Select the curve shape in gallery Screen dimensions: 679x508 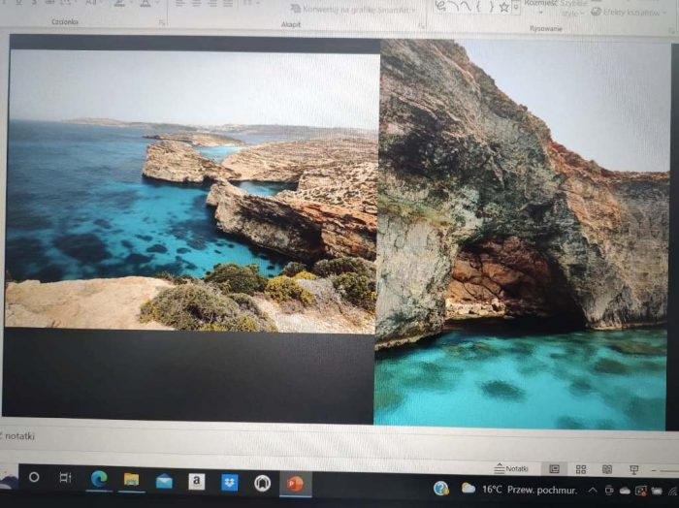tap(466, 6)
